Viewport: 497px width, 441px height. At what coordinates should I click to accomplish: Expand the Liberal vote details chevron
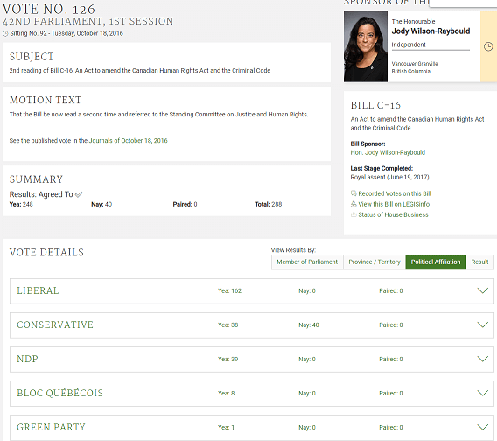pos(482,290)
